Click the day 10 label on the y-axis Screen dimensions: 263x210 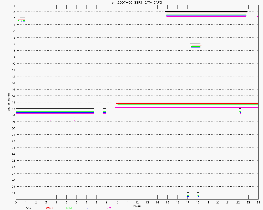[12, 64]
